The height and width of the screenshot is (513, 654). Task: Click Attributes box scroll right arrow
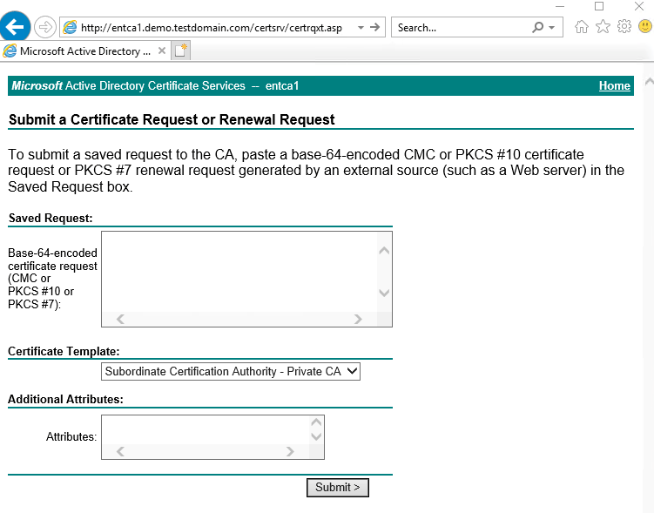click(x=290, y=451)
